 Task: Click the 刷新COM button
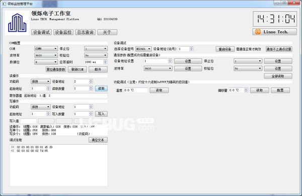pyautogui.click(x=78, y=69)
